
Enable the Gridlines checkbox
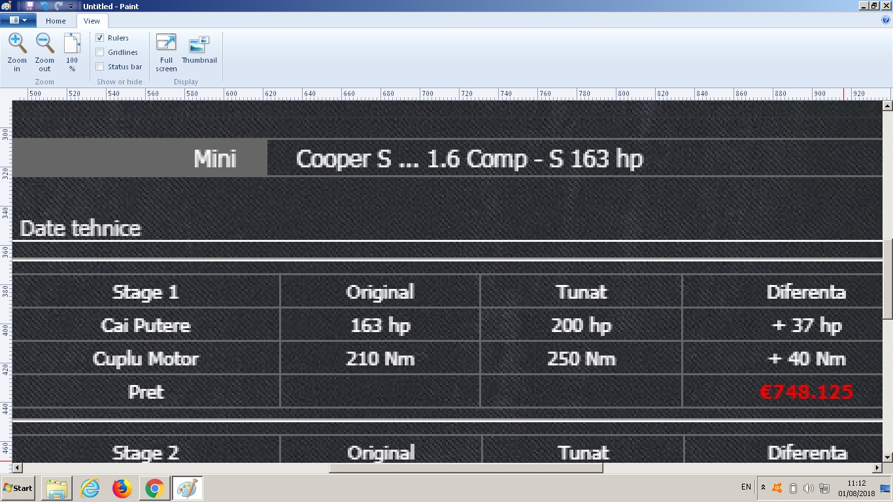pos(100,52)
